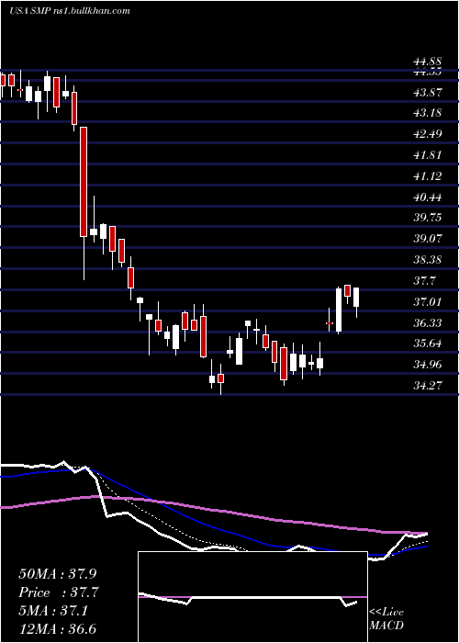Click the 36.33 price axis label
The width and height of the screenshot is (459, 643).
pos(428,323)
